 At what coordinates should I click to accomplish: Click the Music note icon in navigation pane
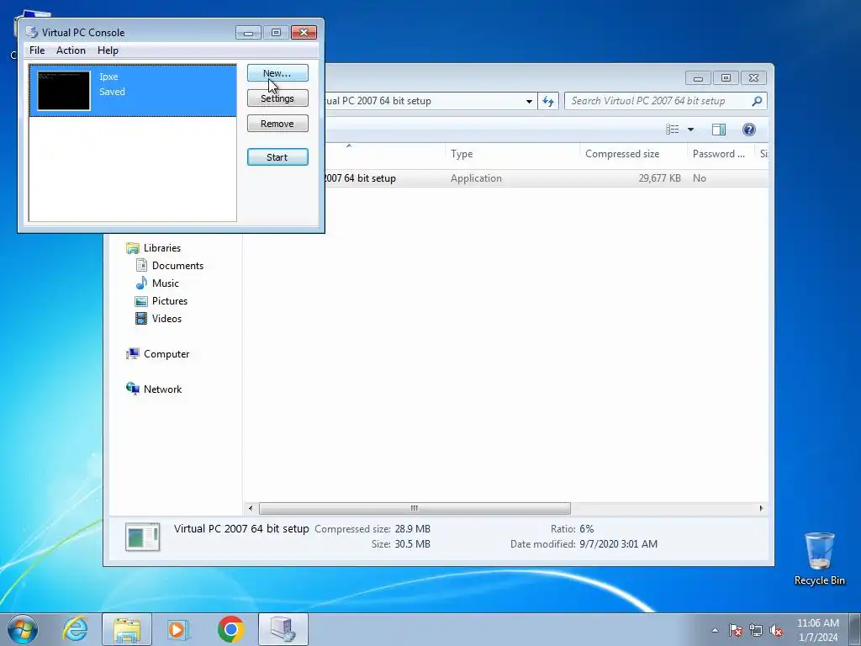click(x=141, y=283)
